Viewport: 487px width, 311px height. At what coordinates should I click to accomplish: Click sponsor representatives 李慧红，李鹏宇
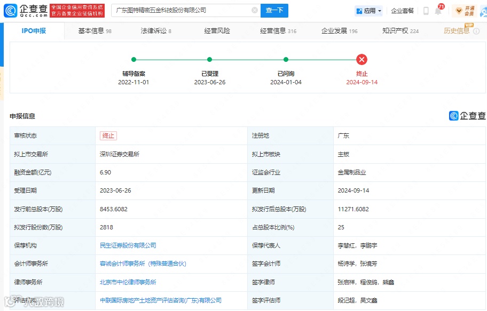(x=357, y=245)
